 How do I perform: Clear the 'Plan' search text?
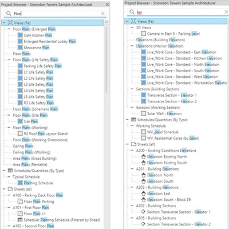[x=102, y=13]
